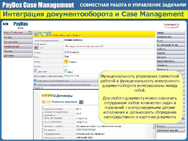Click the fourth yellow round icon before Договоры
Screen dimensions: 188x141
coord(51,96)
